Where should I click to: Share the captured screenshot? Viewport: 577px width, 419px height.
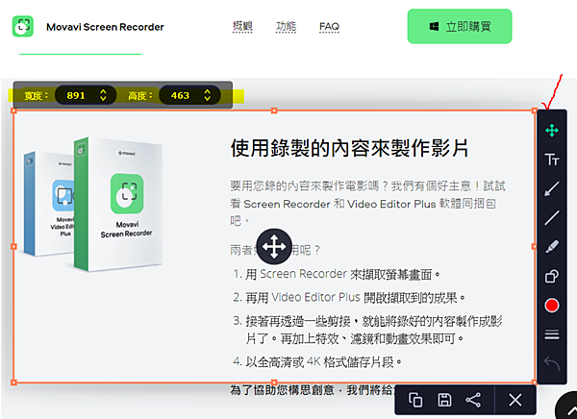[473, 400]
